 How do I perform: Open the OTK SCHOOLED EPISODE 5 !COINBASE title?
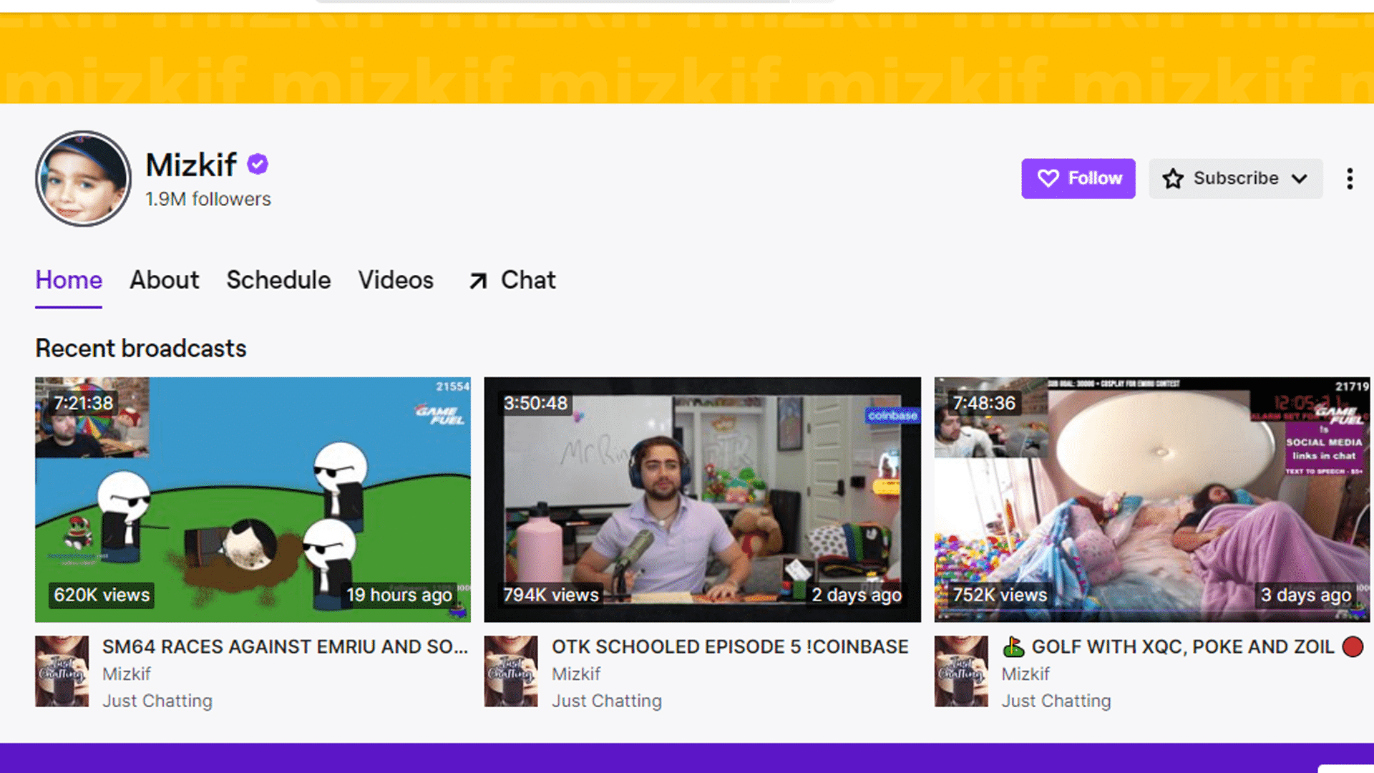(730, 646)
